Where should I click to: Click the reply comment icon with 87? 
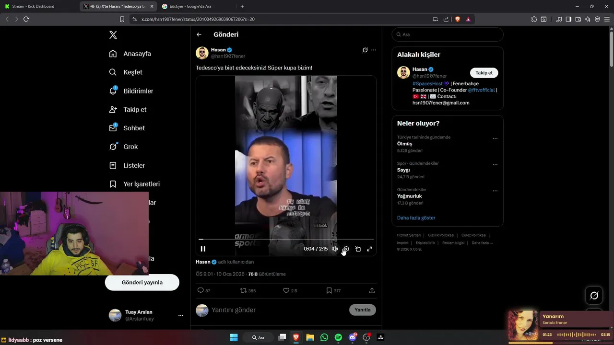point(204,290)
